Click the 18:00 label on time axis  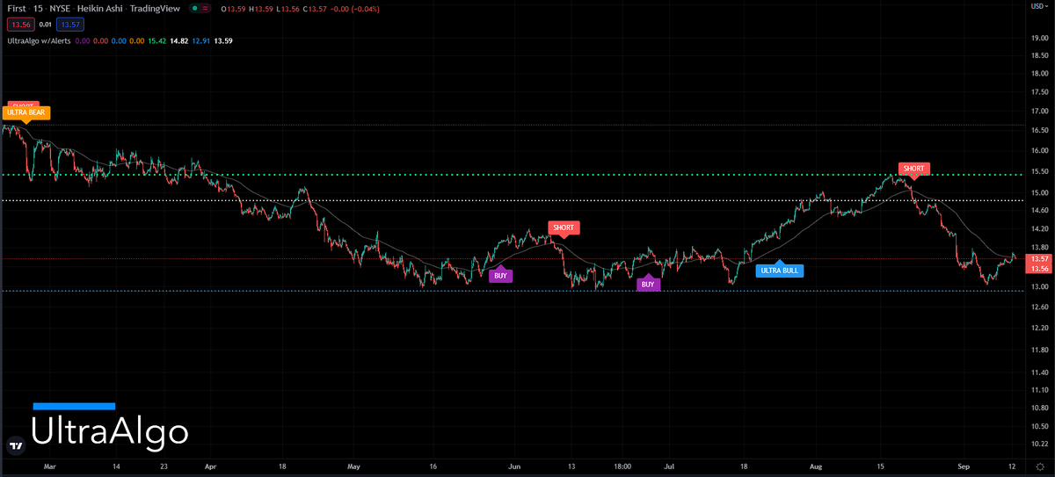pos(622,467)
